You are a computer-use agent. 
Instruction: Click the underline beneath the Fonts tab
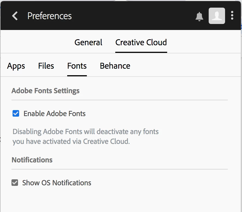(77, 75)
